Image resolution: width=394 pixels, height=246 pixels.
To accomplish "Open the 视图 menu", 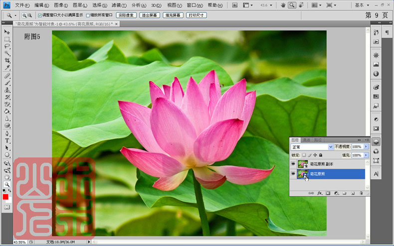I will point(175,5).
